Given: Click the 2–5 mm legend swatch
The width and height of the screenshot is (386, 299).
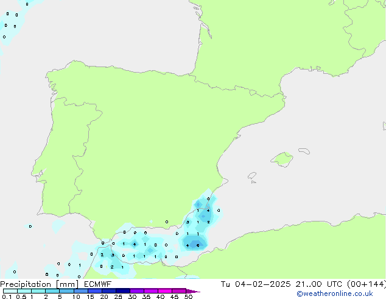Looking at the screenshot, I should click(52, 291).
